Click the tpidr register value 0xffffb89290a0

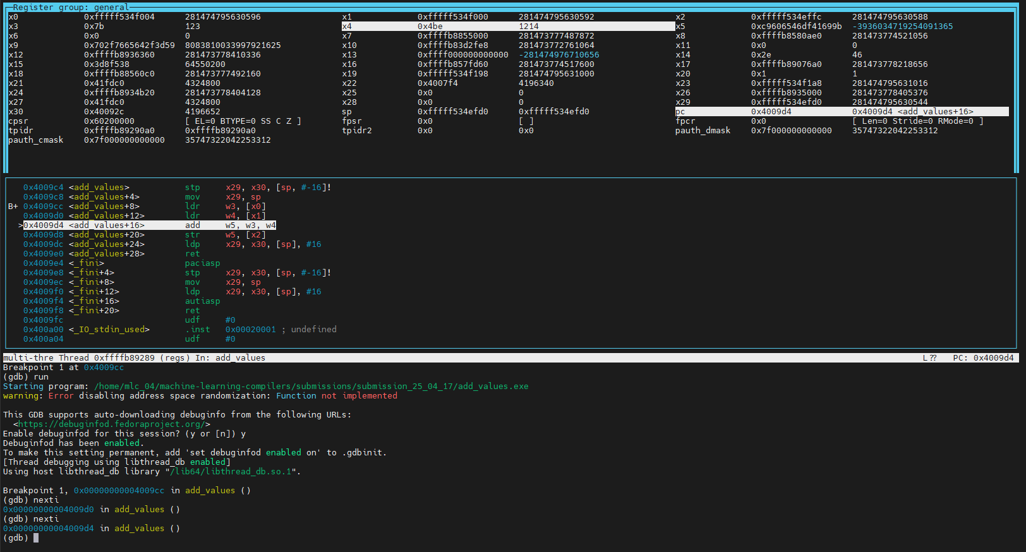pos(119,131)
